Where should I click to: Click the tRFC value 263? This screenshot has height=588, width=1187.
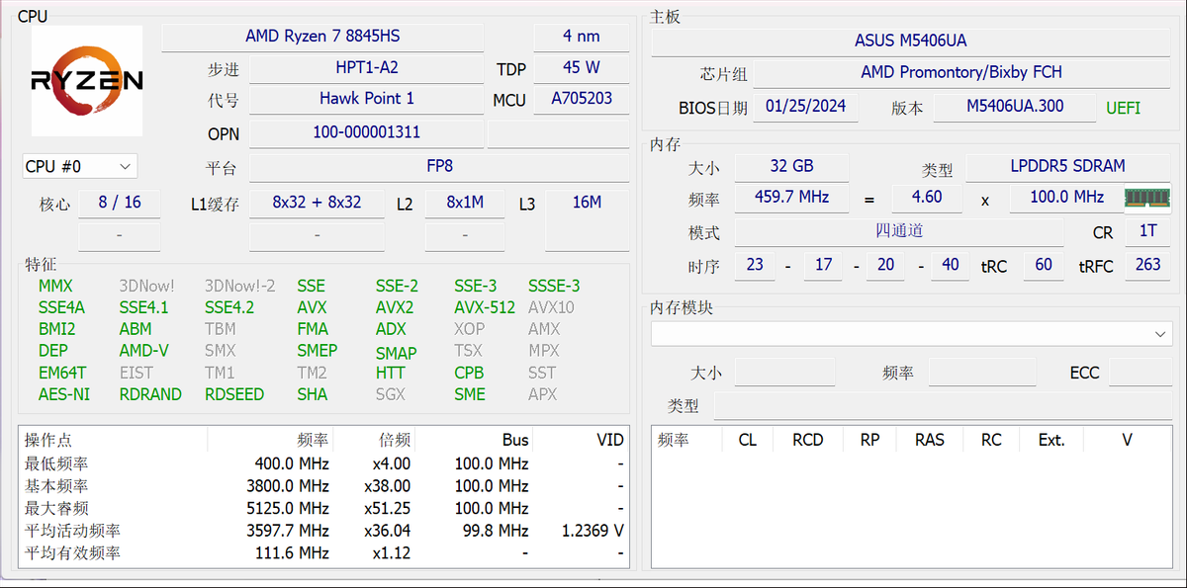1147,265
